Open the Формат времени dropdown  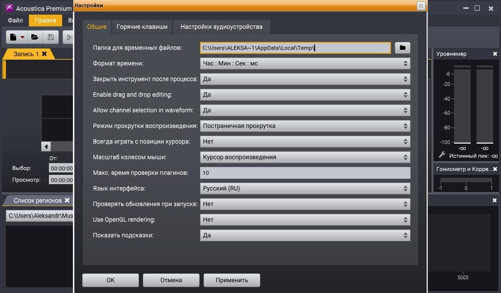coord(305,63)
